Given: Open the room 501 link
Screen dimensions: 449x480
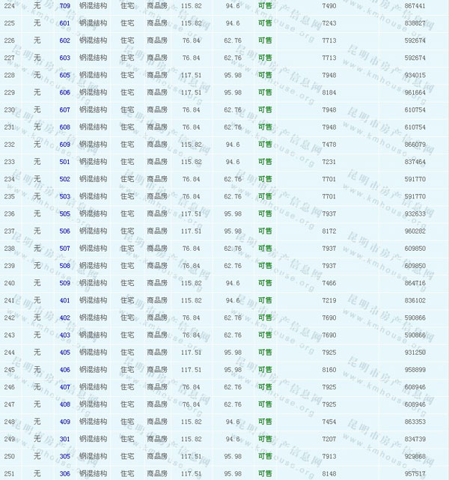Looking at the screenshot, I should 64,162.
